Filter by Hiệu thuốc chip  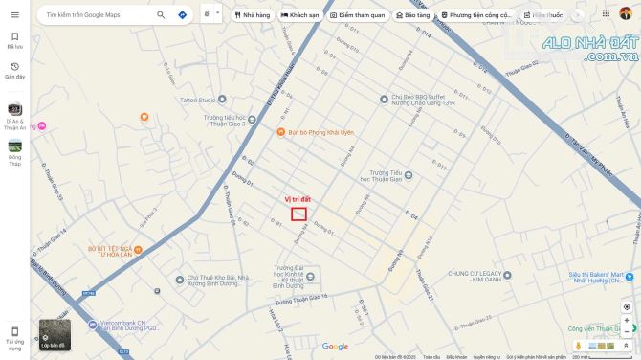(543, 15)
